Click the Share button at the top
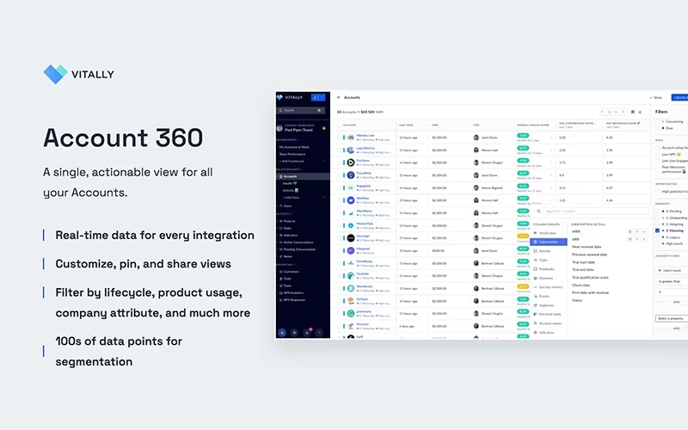This screenshot has height=430, width=688. 656,97
